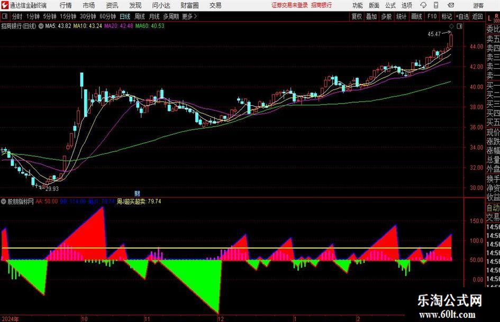Switch to 15分钟 period tab

[68, 16]
